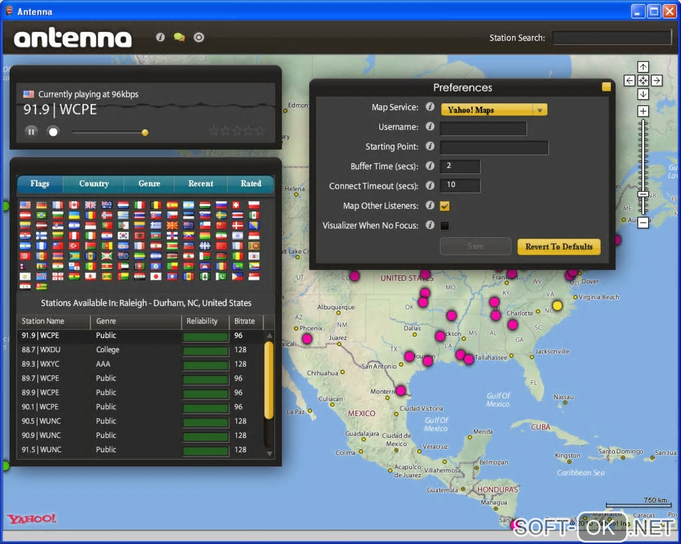This screenshot has width=681, height=544.
Task: Select the Japan flag
Action: click(x=156, y=277)
